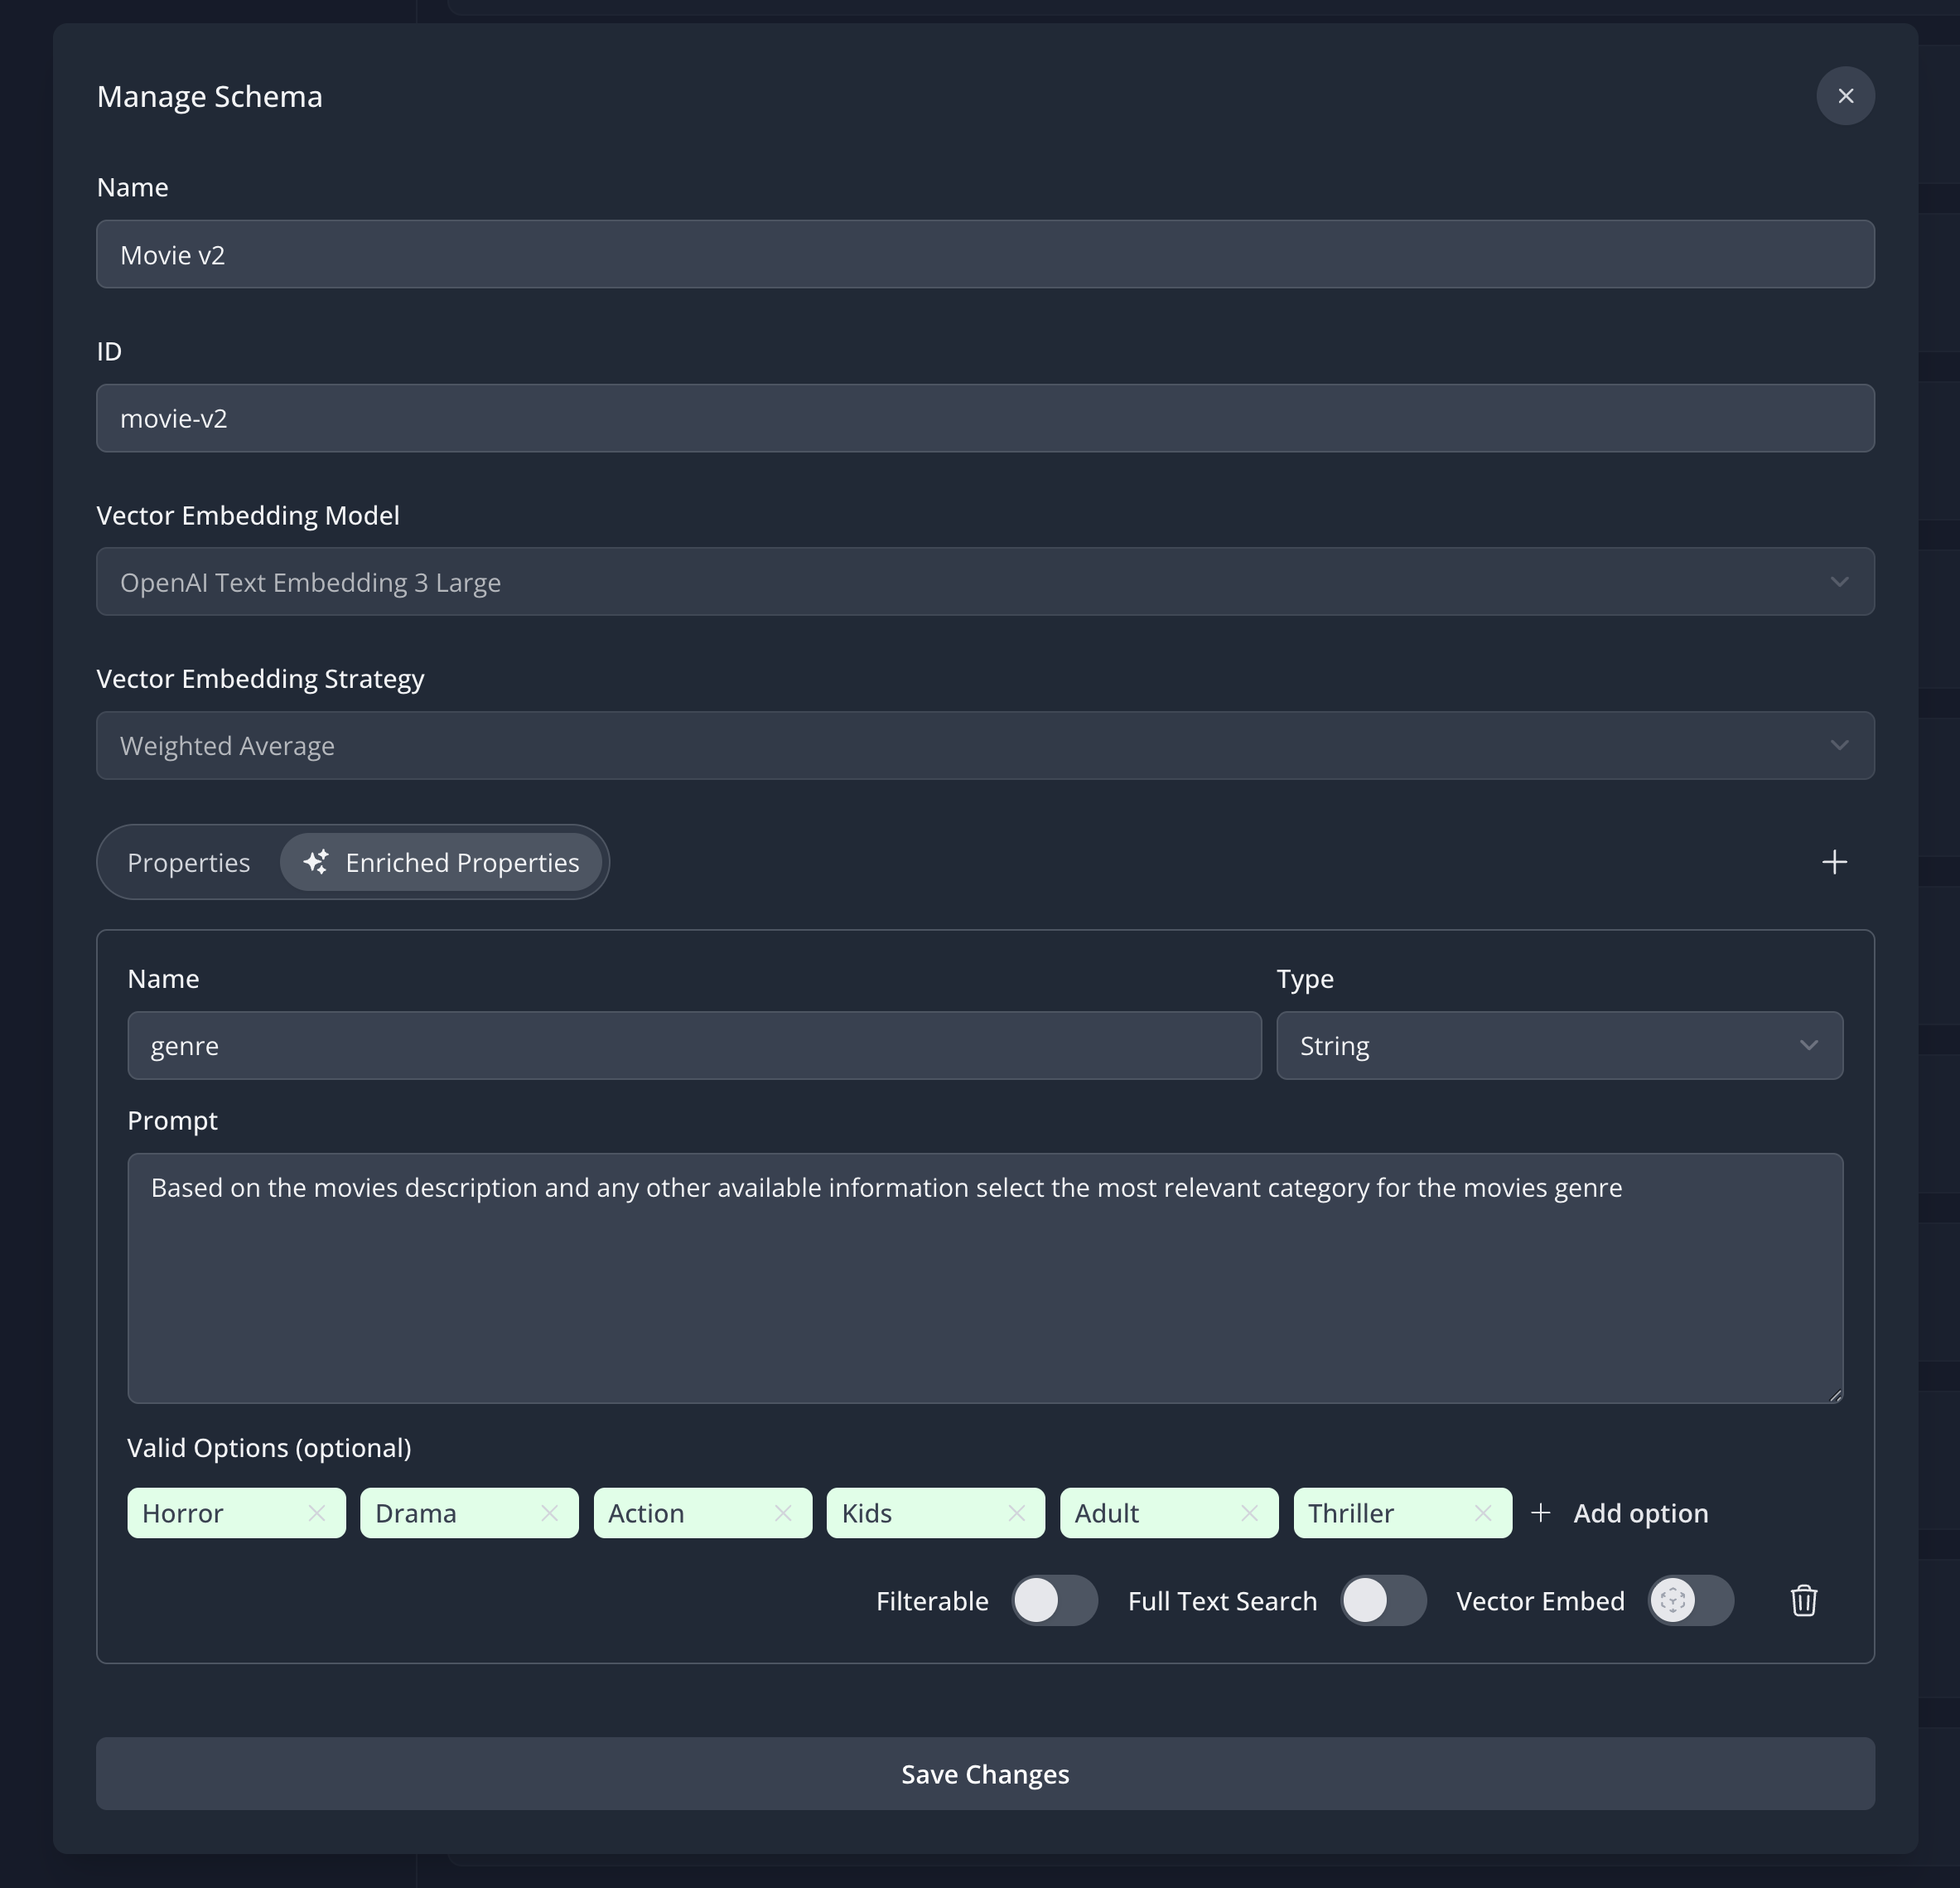Remove the Action option tag
Viewport: 1960px width, 1888px height.
click(783, 1513)
